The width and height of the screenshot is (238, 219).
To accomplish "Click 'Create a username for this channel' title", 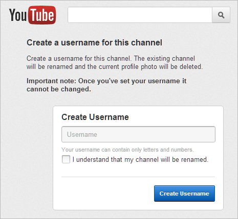I will point(94,42).
